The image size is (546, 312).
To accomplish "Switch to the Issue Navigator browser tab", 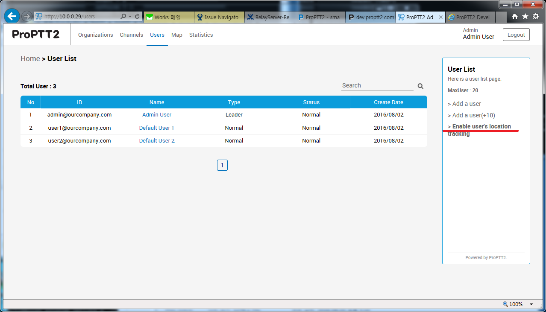I will point(219,17).
